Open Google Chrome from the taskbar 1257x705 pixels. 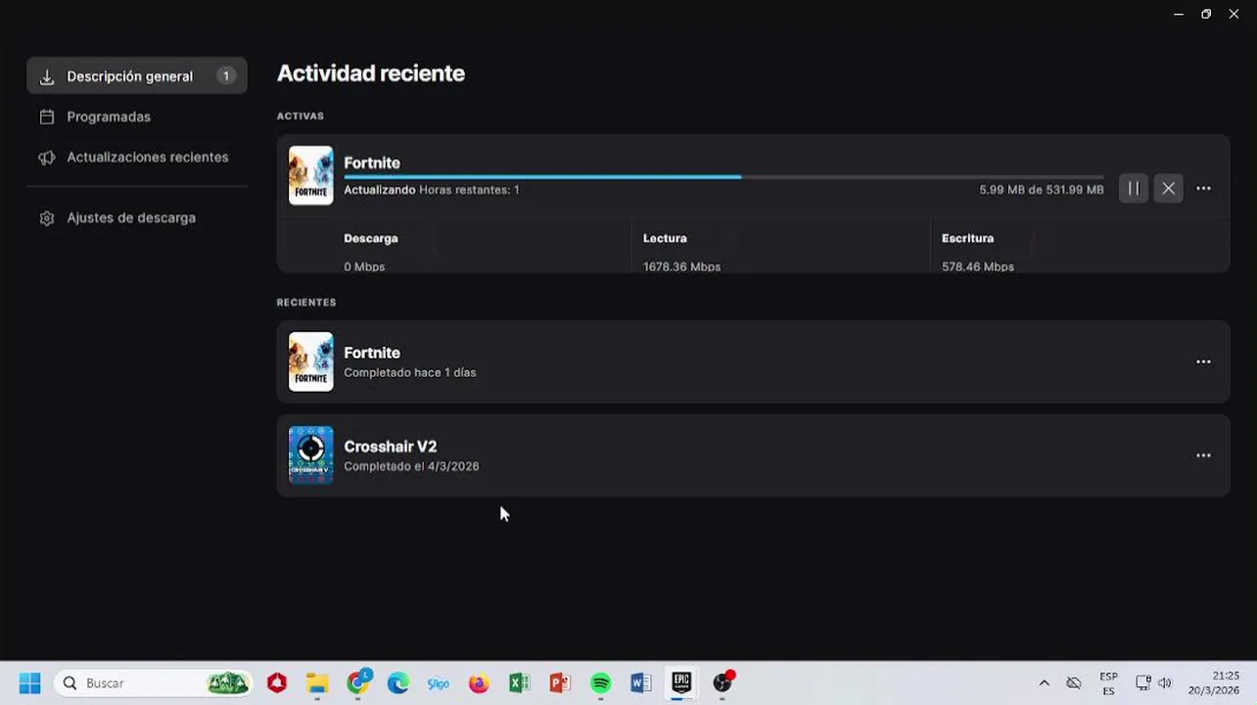coord(357,682)
